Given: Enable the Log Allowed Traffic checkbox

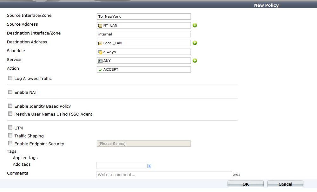Looking at the screenshot, I should [10, 78].
